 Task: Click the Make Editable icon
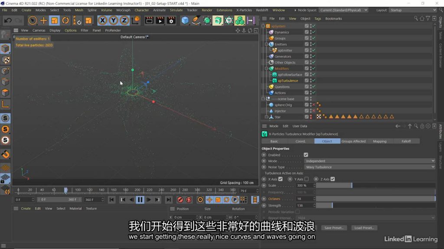5,35
